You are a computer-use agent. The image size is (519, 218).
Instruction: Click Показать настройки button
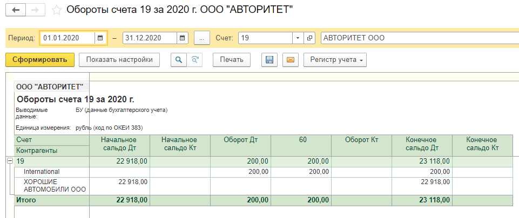(119, 60)
